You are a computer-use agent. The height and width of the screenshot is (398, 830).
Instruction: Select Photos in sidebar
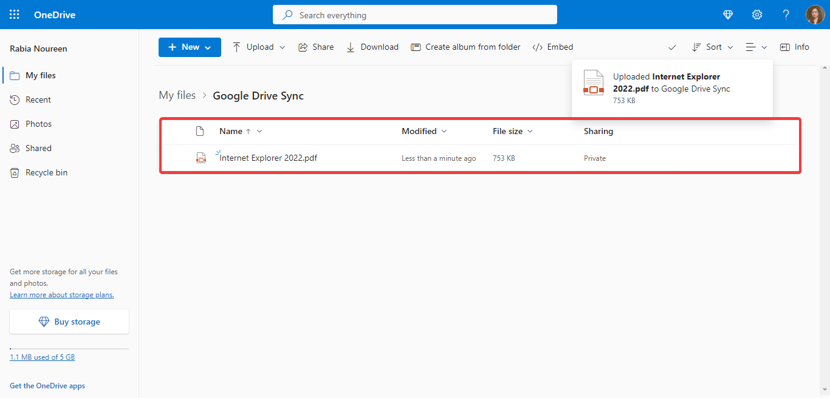[x=69, y=124]
